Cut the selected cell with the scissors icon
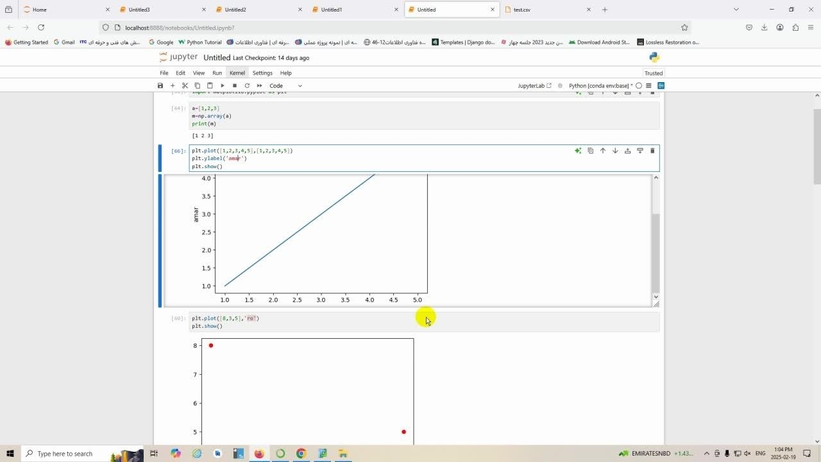 [x=185, y=86]
